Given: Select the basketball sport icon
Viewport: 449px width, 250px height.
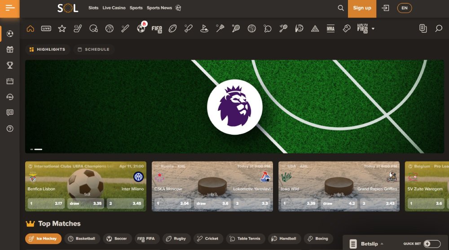Looking at the screenshot, I should tap(110, 28).
